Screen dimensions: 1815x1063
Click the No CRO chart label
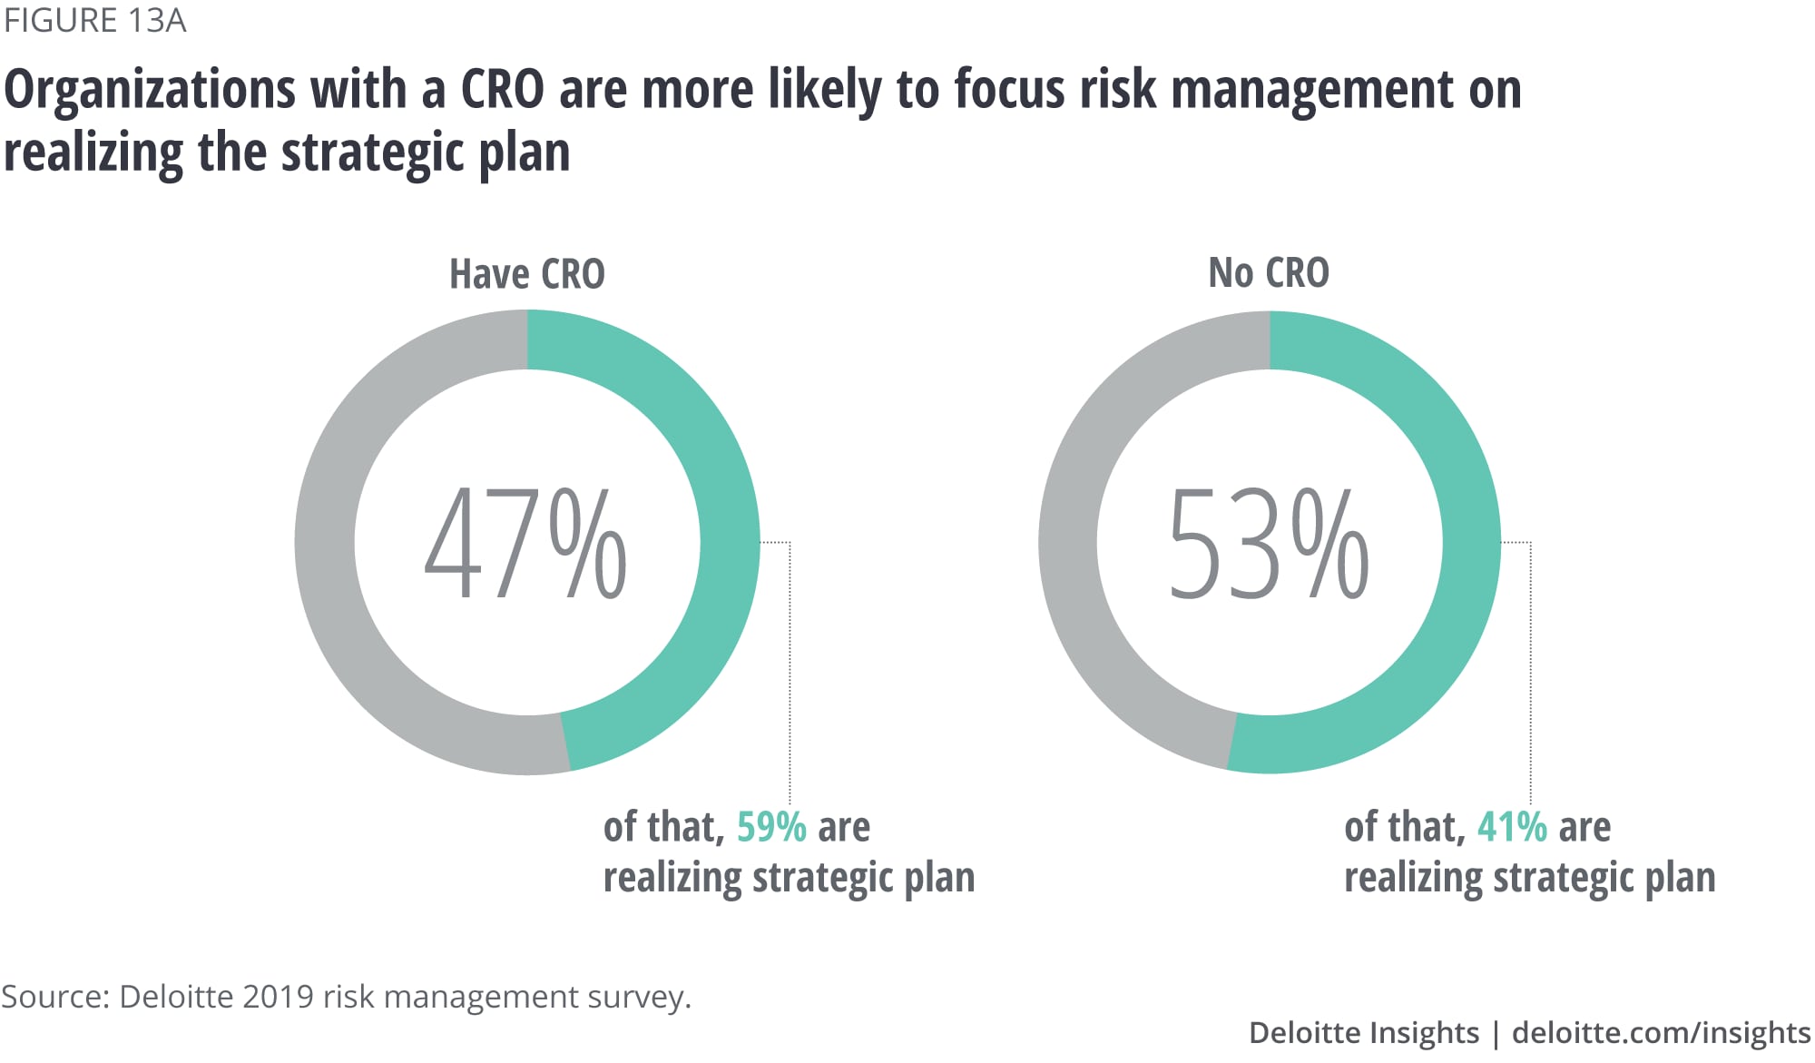pos(1269,272)
